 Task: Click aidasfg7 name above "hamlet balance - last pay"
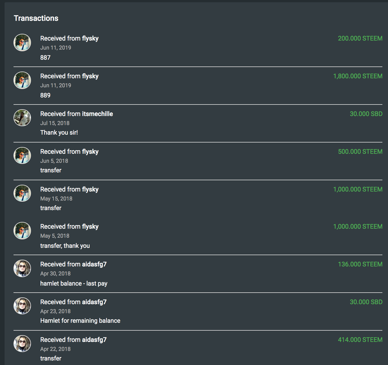[x=94, y=264]
